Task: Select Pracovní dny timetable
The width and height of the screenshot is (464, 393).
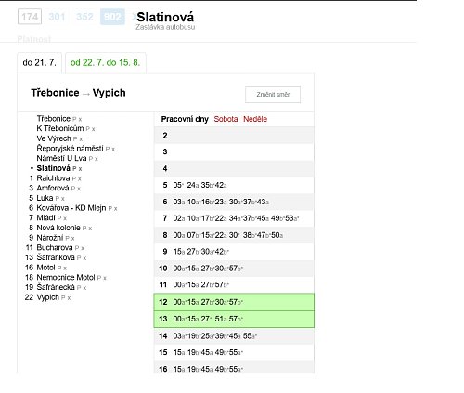Action: click(185, 119)
